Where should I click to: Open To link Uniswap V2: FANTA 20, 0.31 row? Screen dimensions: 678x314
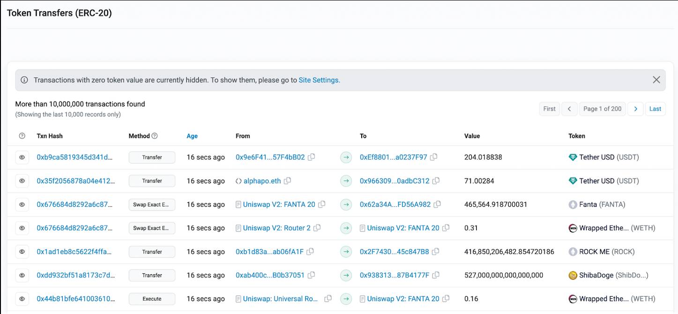click(x=403, y=228)
